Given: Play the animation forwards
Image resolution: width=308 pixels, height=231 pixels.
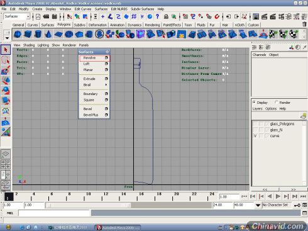Looking at the screenshot, I should pyautogui.click(x=278, y=196).
